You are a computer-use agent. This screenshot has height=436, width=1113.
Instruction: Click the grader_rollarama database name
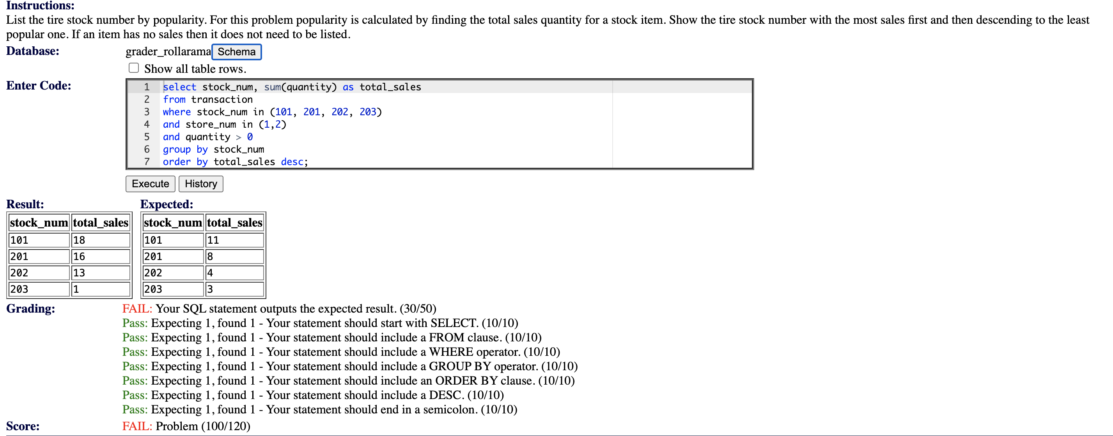pyautogui.click(x=167, y=51)
